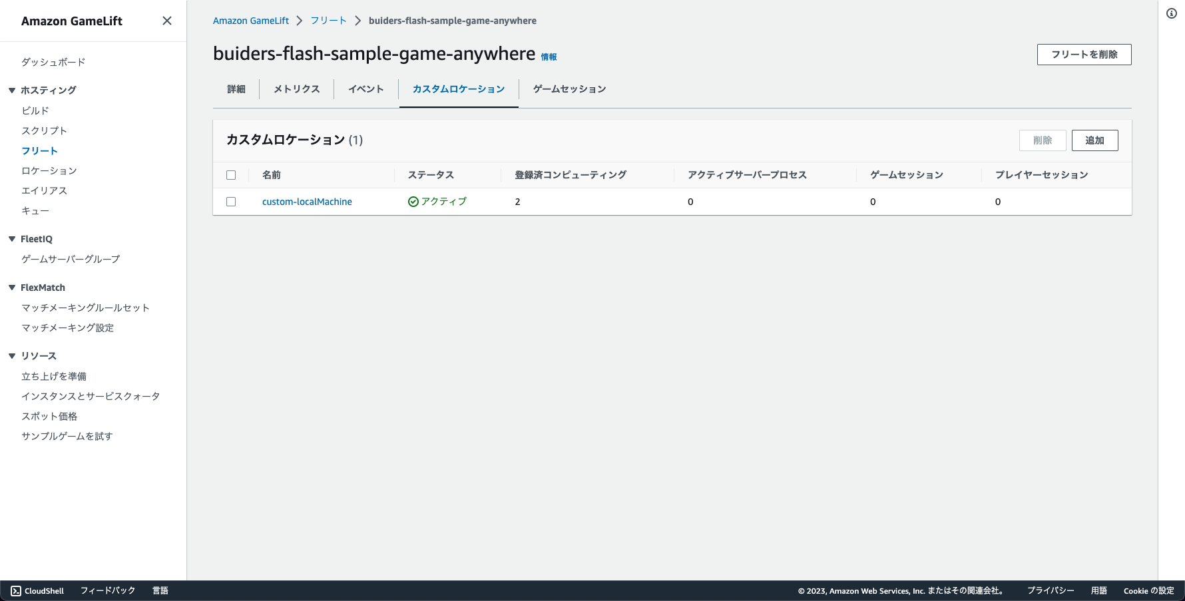Collapse the リソース section
This screenshot has width=1185, height=601.
pos(12,356)
